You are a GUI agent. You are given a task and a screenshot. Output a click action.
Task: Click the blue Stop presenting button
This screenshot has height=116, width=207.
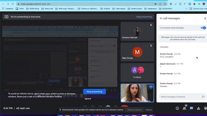(x=94, y=92)
